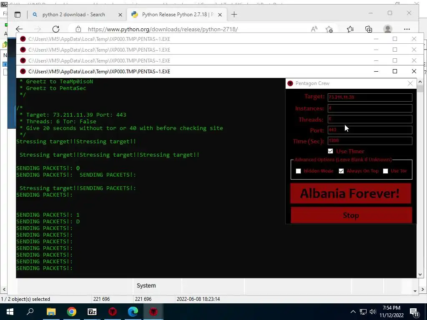
Task: Open the Windows Start menu
Action: [10, 312]
